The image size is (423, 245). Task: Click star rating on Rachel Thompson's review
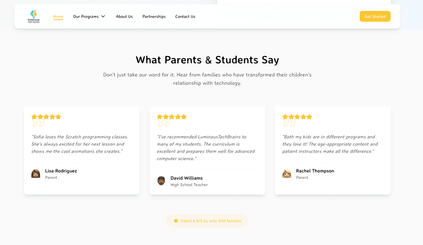297,117
